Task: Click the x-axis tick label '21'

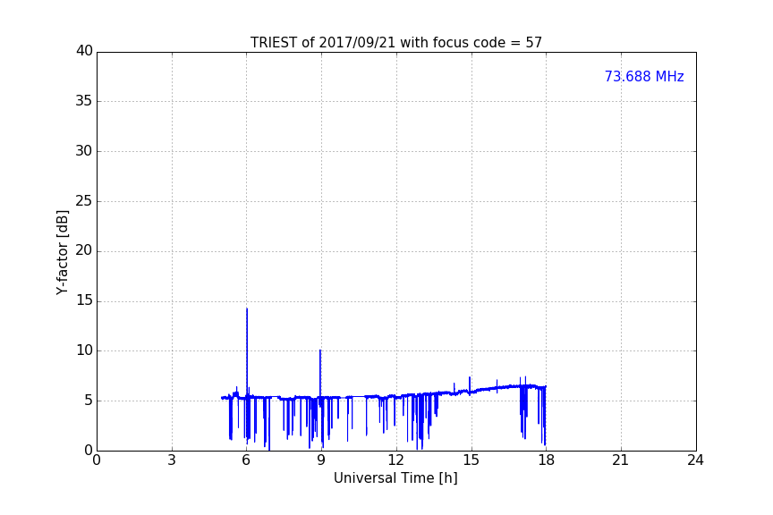Action: click(x=621, y=460)
